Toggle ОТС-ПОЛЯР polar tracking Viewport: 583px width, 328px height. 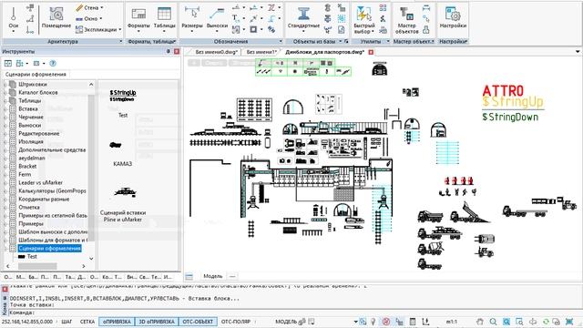click(x=236, y=322)
